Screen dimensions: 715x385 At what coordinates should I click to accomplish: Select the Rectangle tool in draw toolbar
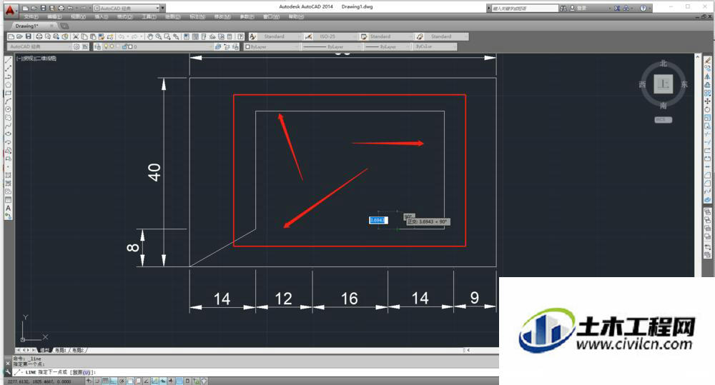click(8, 93)
